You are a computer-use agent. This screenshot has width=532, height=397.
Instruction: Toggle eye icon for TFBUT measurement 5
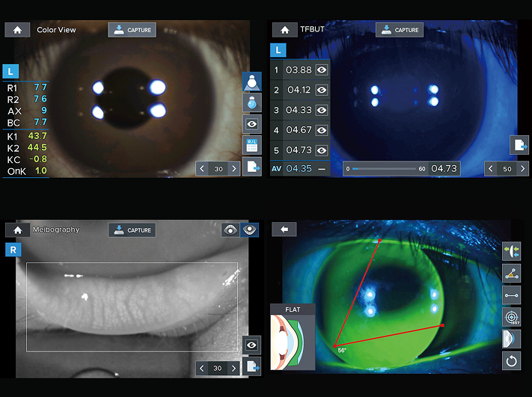pyautogui.click(x=322, y=150)
